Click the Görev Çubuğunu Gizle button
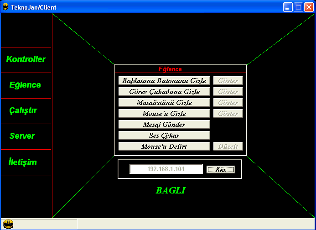The image size is (316, 230). pos(164,92)
